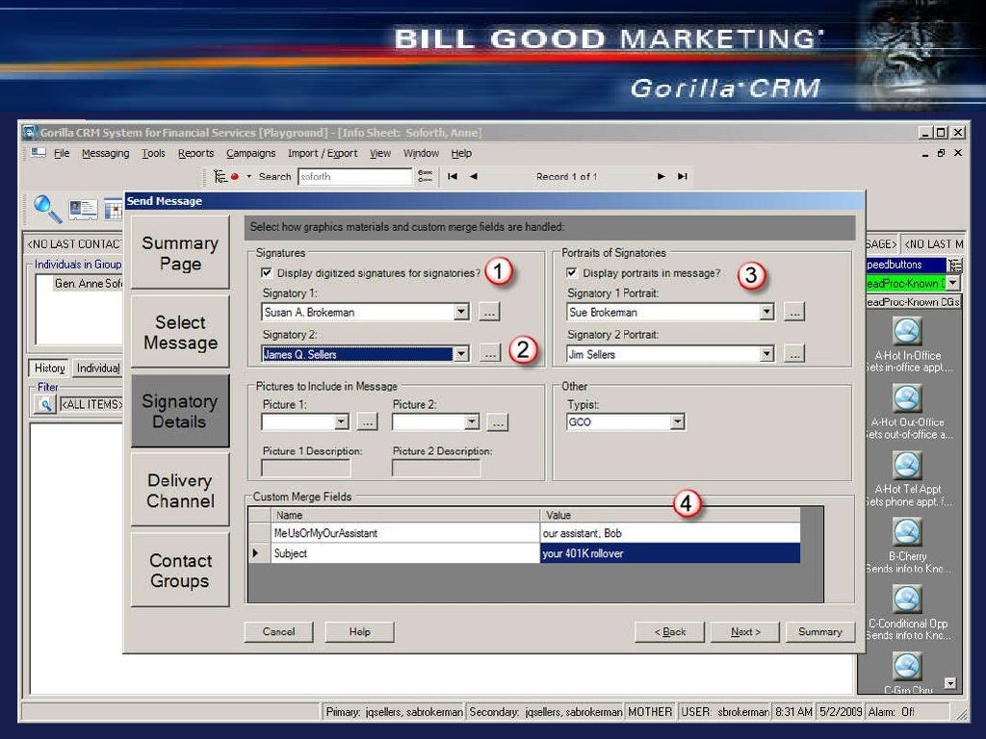Switch to Summary Page step
The height and width of the screenshot is (739, 986).
coord(180,253)
